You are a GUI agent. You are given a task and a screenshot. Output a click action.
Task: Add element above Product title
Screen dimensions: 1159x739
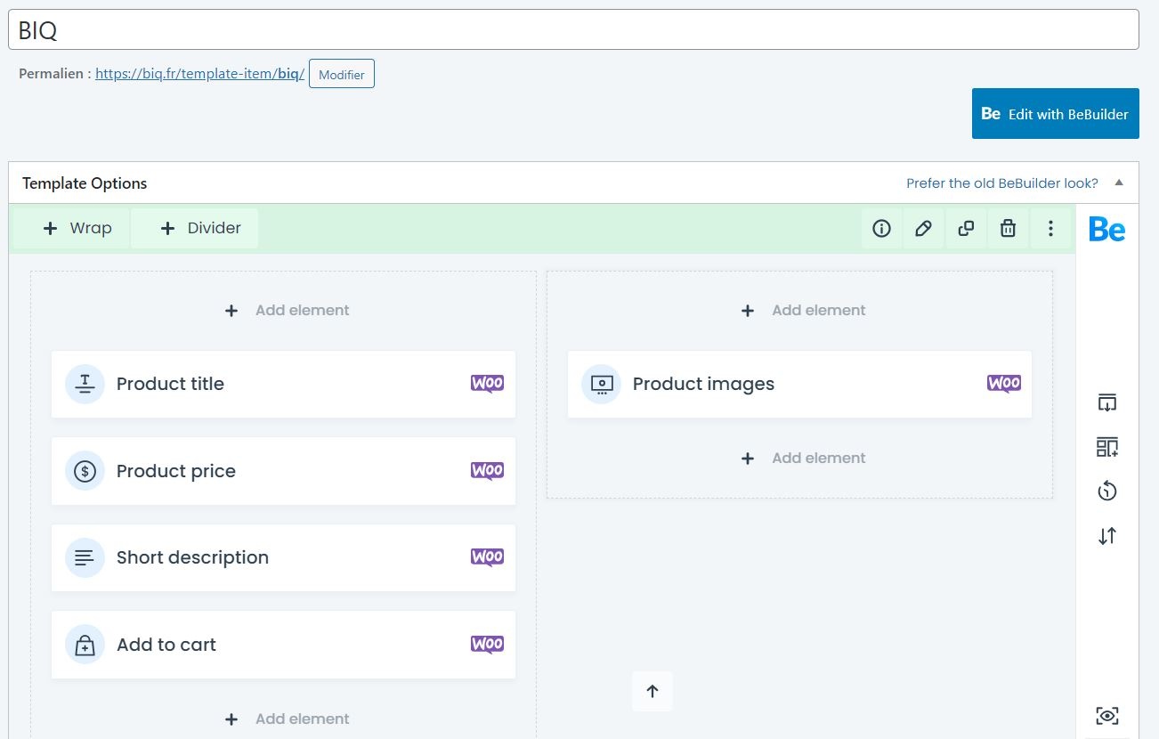pyautogui.click(x=287, y=310)
